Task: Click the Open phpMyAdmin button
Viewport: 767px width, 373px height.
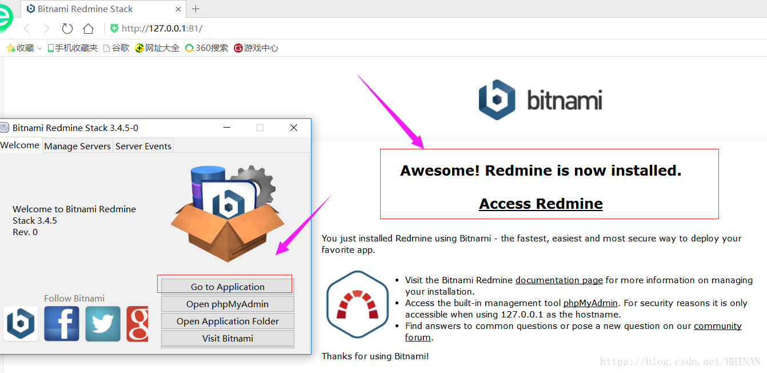Action: point(227,304)
